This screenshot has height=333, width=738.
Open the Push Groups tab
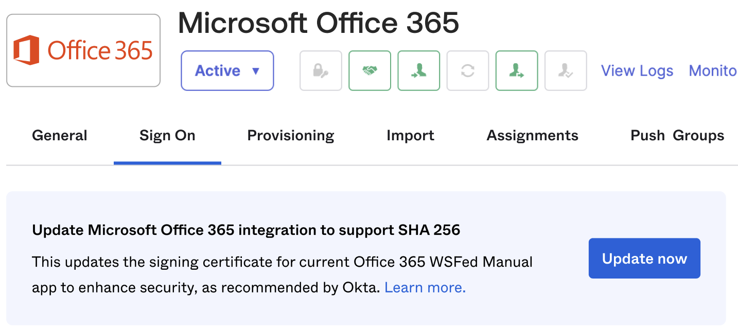(x=677, y=135)
